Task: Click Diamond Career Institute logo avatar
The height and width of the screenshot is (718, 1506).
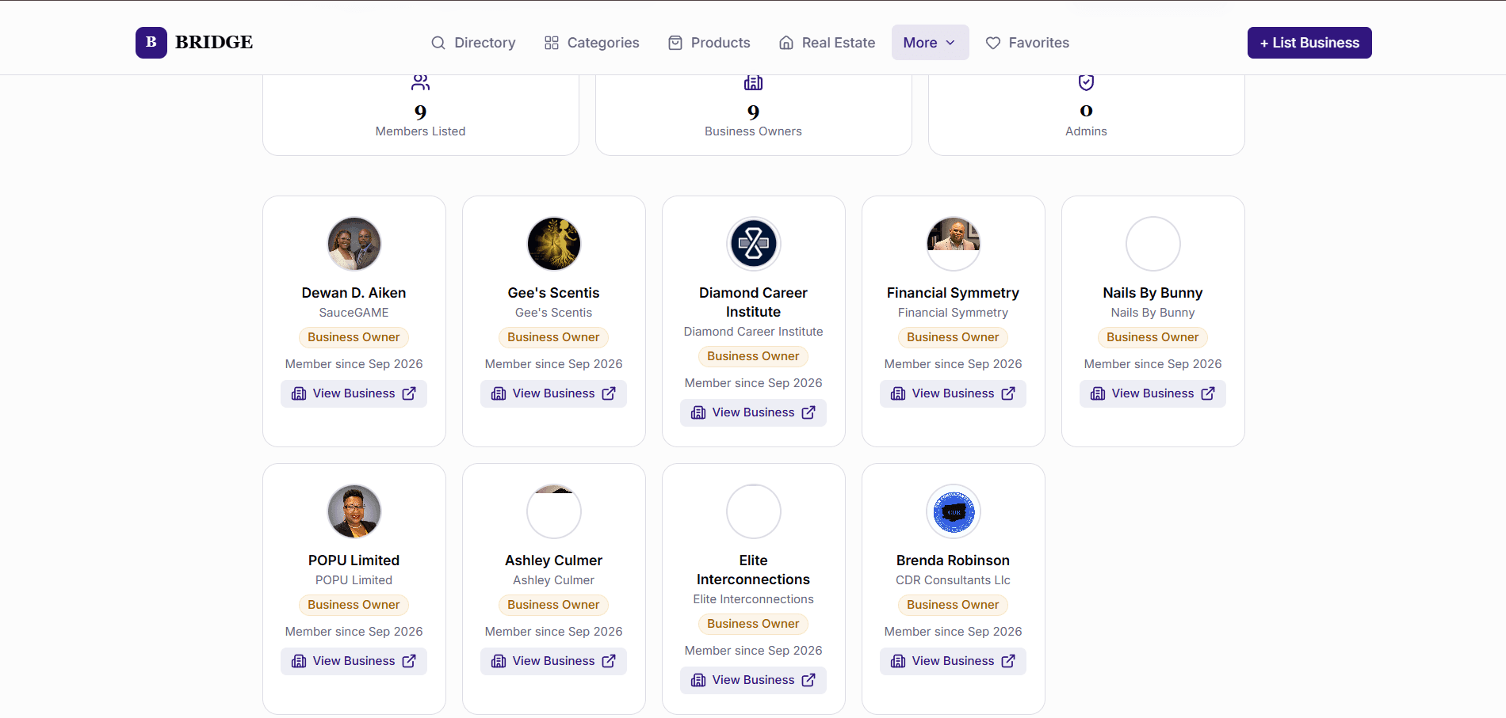Action: [x=754, y=244]
